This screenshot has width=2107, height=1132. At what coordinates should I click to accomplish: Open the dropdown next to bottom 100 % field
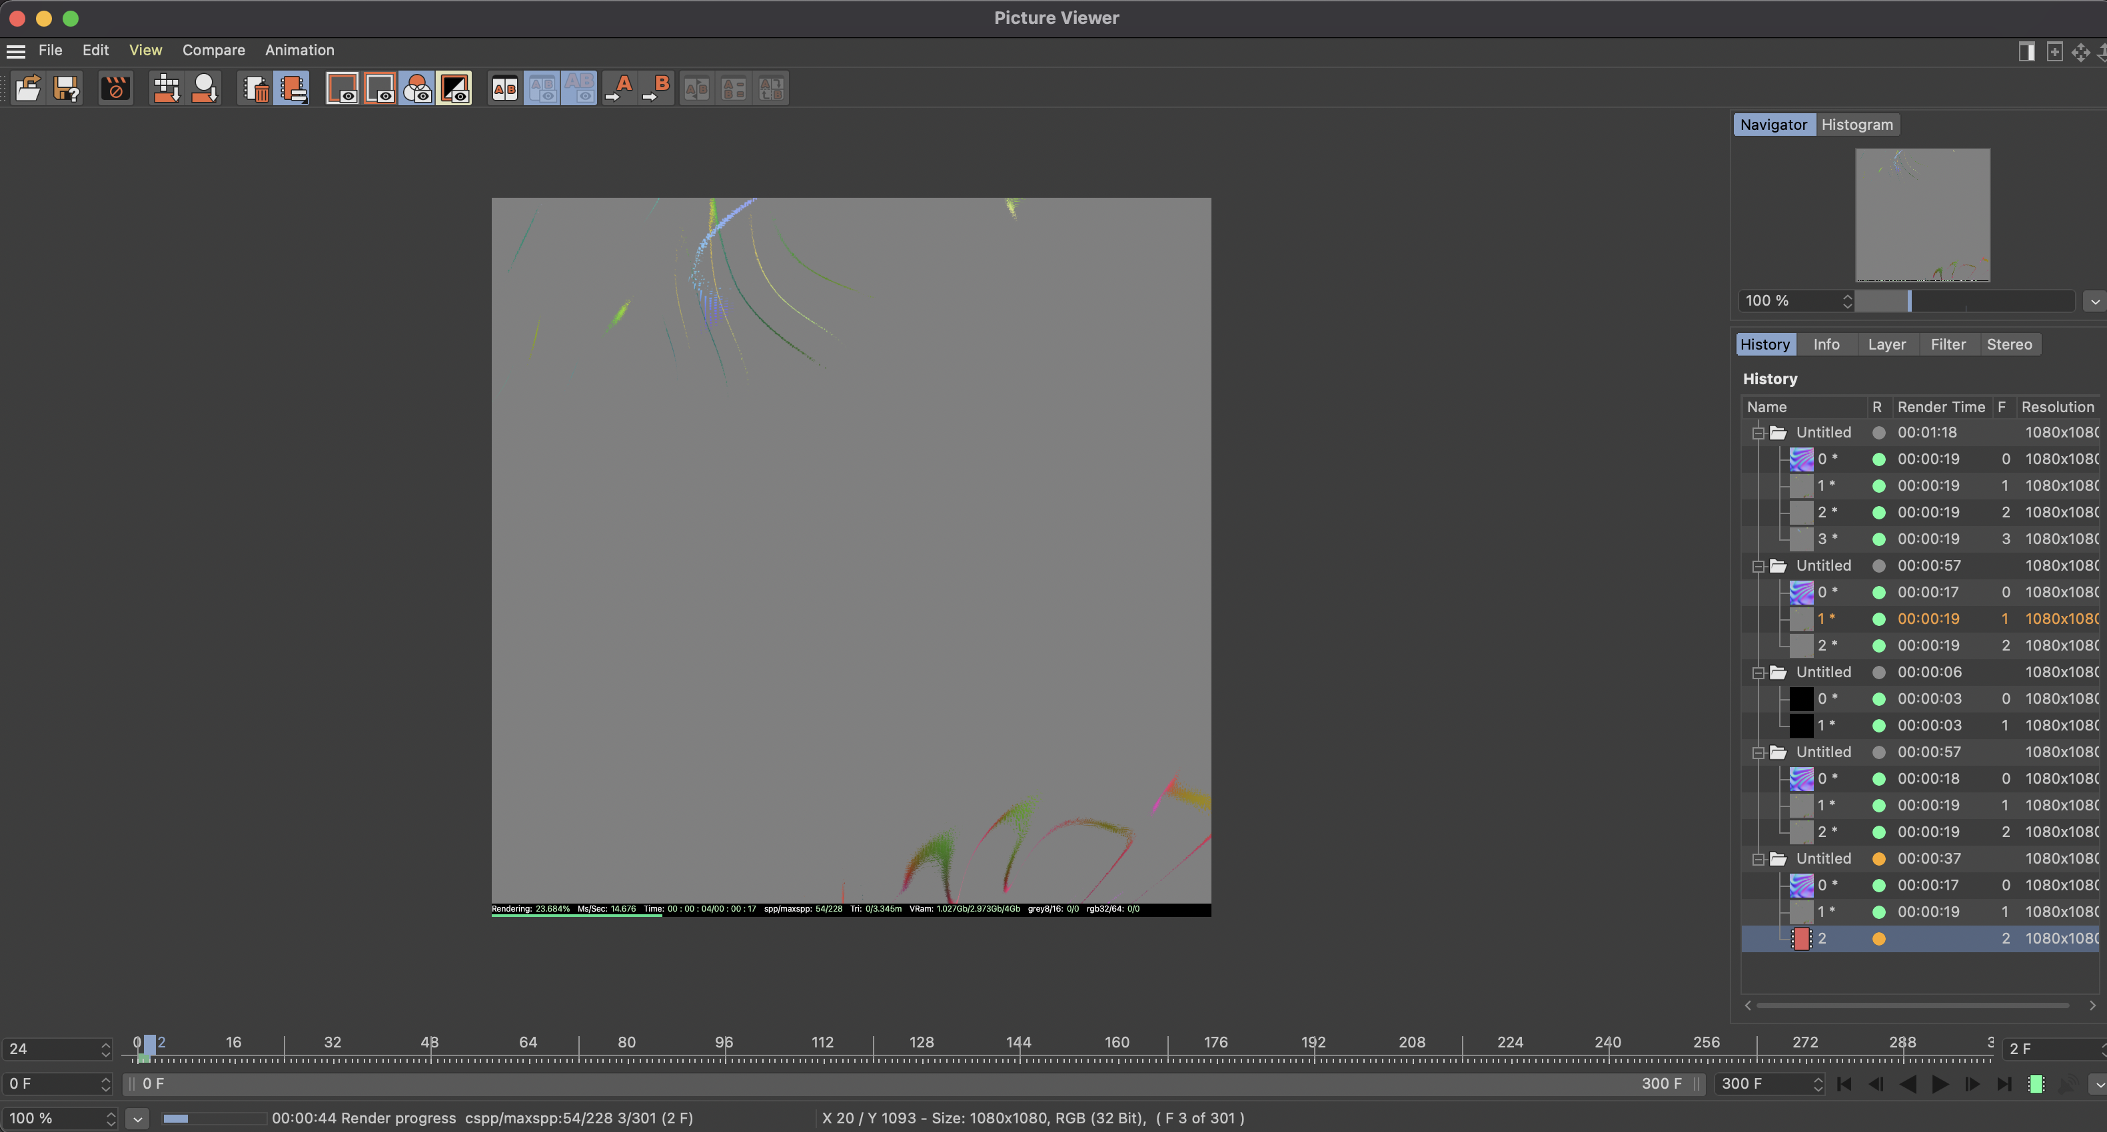(x=137, y=1118)
